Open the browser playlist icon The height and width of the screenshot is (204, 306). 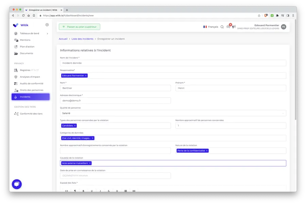pyautogui.click(x=283, y=15)
